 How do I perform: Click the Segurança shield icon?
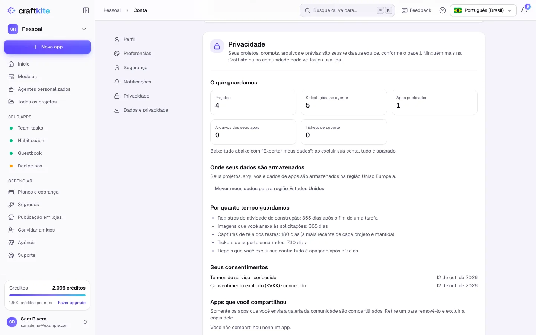point(117,68)
